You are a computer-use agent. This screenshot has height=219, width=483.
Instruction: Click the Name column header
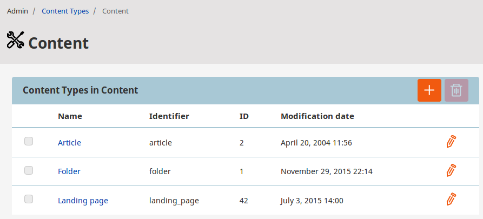coord(70,116)
